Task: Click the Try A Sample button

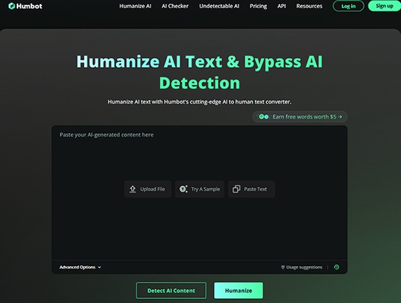Action: coord(199,189)
